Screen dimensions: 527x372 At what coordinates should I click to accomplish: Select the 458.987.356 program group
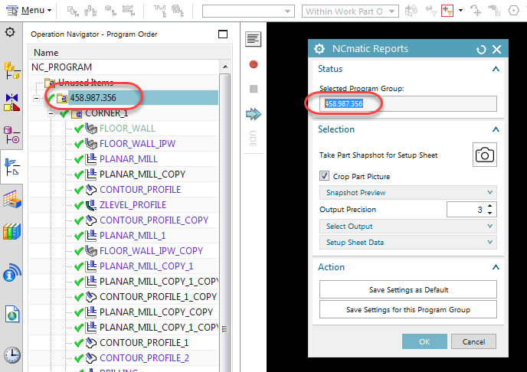[x=93, y=98]
